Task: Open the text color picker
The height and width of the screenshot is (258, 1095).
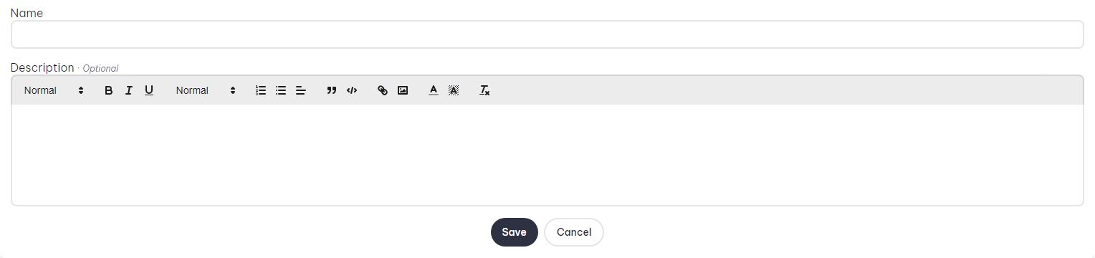Action: coord(434,90)
